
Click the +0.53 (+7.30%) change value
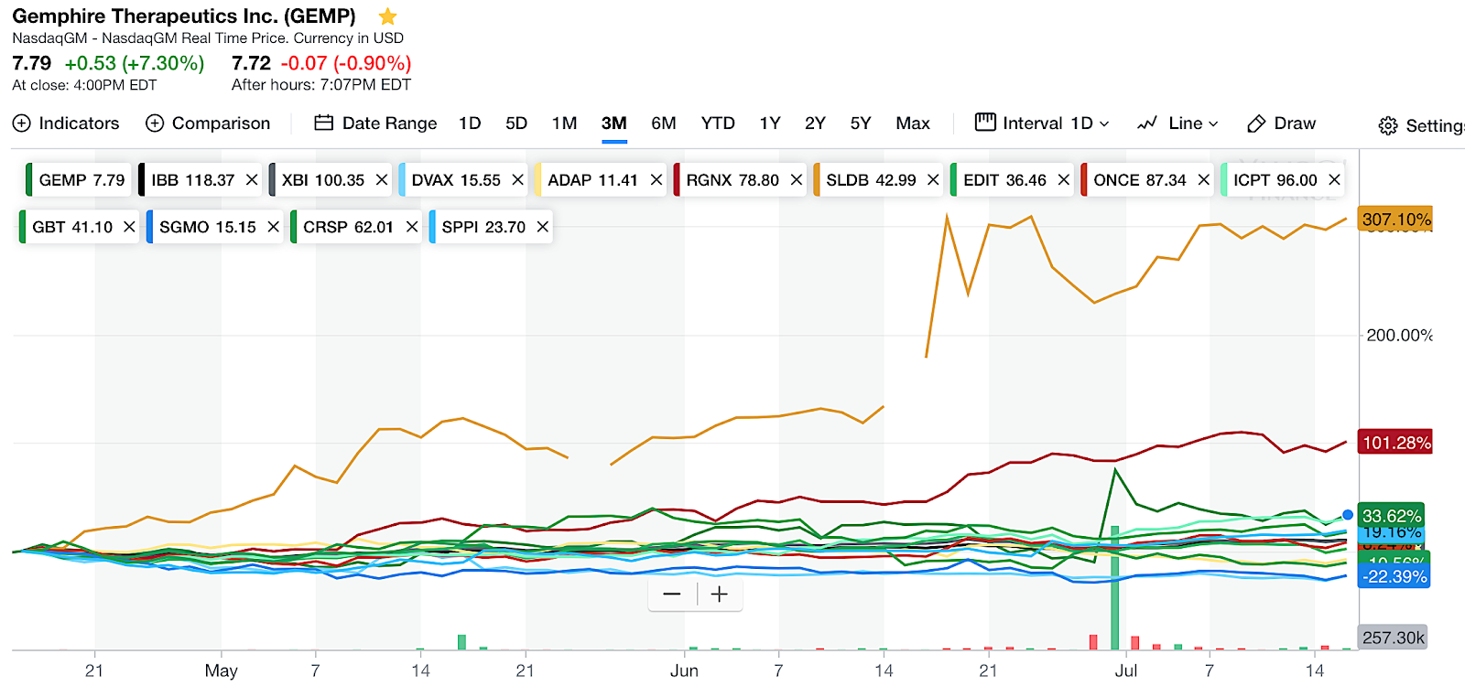pyautogui.click(x=135, y=63)
